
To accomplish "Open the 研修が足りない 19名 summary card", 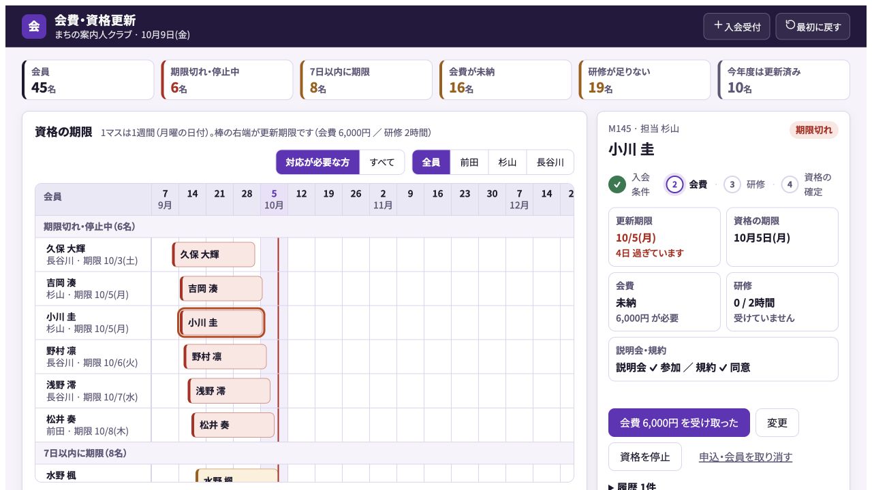I will point(644,80).
